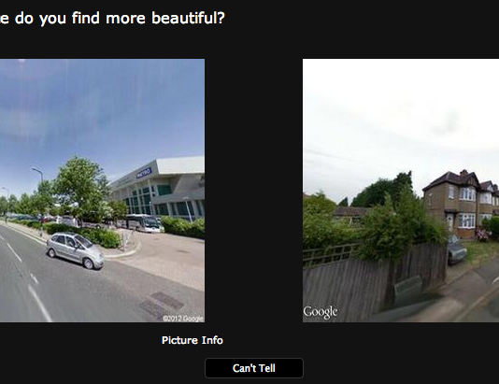Choose the right photo showing brick houses

[x=401, y=191]
